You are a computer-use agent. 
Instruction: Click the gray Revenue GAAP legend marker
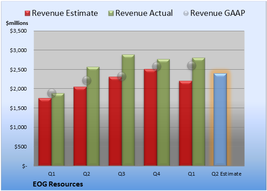186,14
